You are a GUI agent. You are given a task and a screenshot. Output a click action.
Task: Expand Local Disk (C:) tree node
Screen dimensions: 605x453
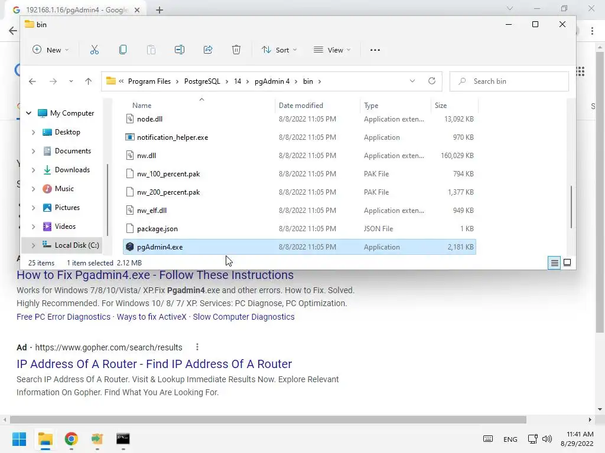(34, 245)
